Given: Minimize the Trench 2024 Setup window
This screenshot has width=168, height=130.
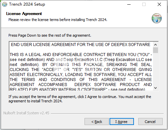Looking at the screenshot, I should [x=129, y=4].
